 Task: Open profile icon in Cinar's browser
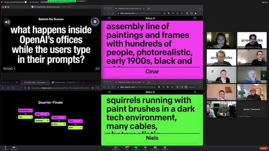195,13
